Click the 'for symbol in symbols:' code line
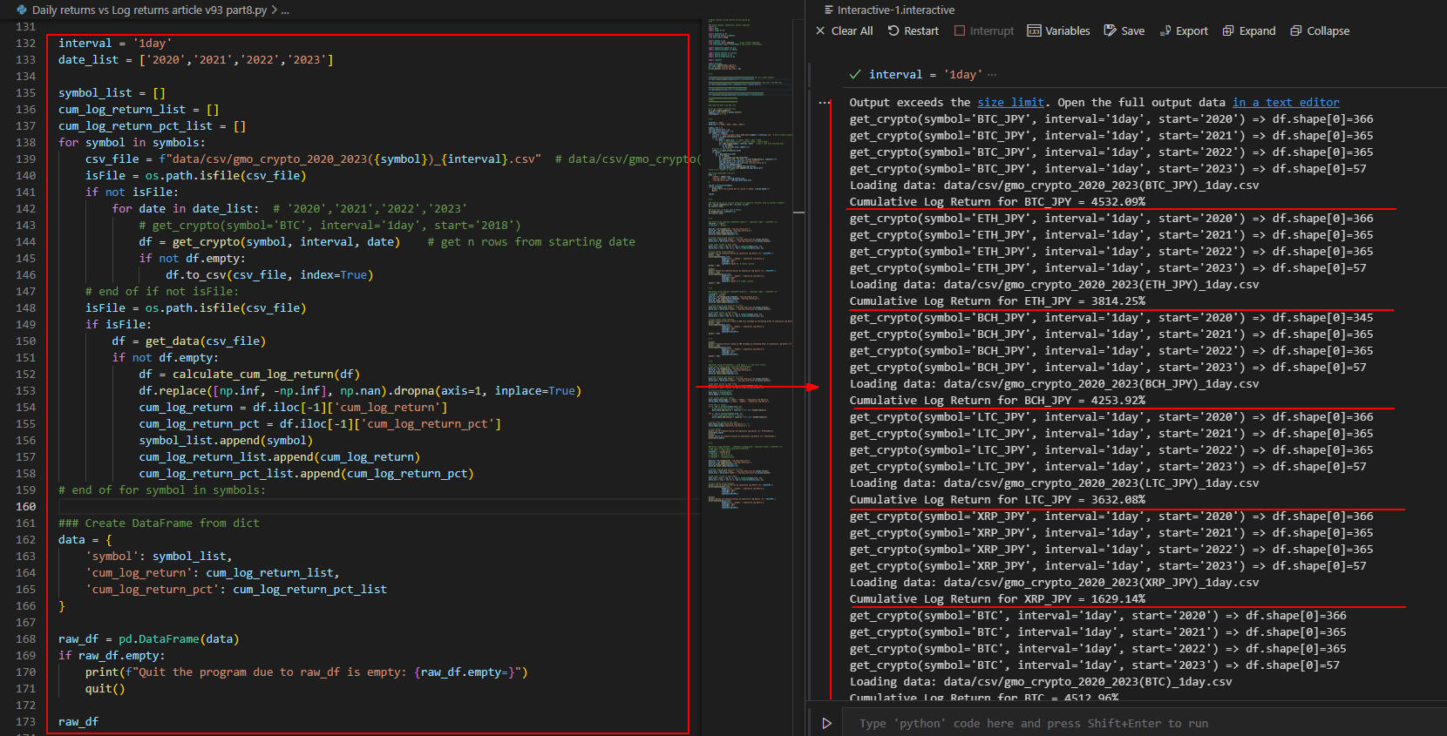This screenshot has height=736, width=1447. click(132, 142)
